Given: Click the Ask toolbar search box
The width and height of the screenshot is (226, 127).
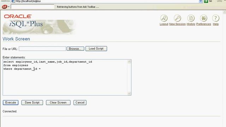Looking at the screenshot, I should (x=33, y=7).
